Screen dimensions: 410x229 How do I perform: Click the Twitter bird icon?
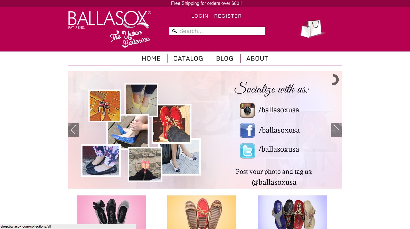coord(247,151)
